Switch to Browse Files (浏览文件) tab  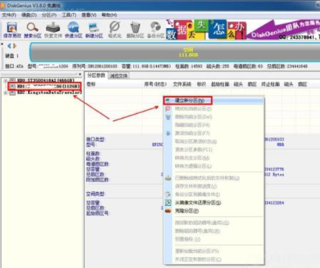coord(119,76)
